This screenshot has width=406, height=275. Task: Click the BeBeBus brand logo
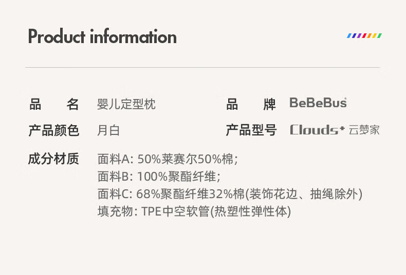[x=318, y=103]
